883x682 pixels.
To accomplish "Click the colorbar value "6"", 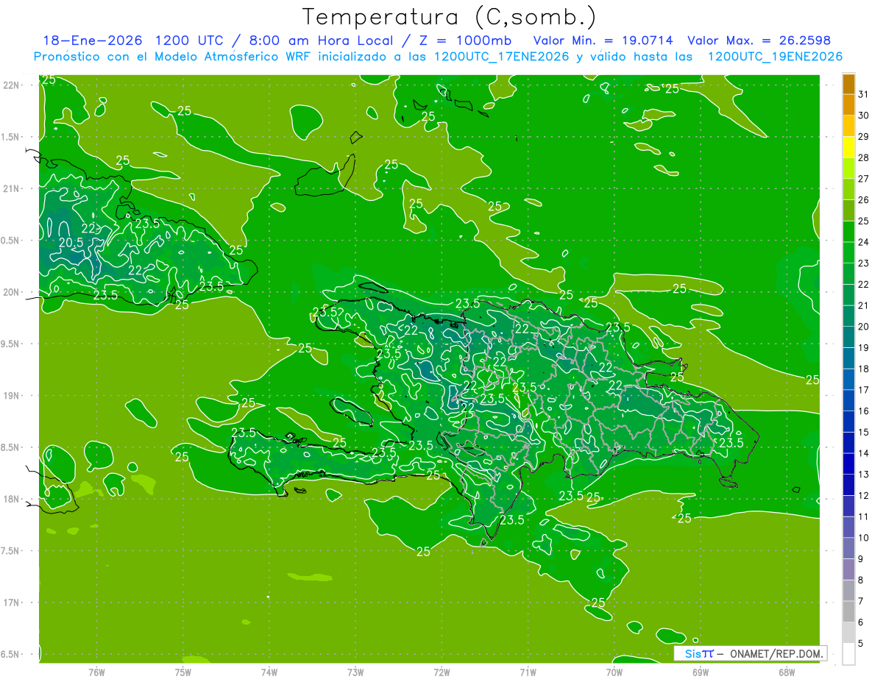I will tap(861, 622).
